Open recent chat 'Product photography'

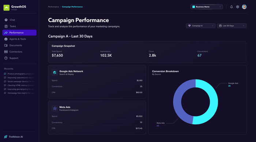pyautogui.click(x=20, y=74)
